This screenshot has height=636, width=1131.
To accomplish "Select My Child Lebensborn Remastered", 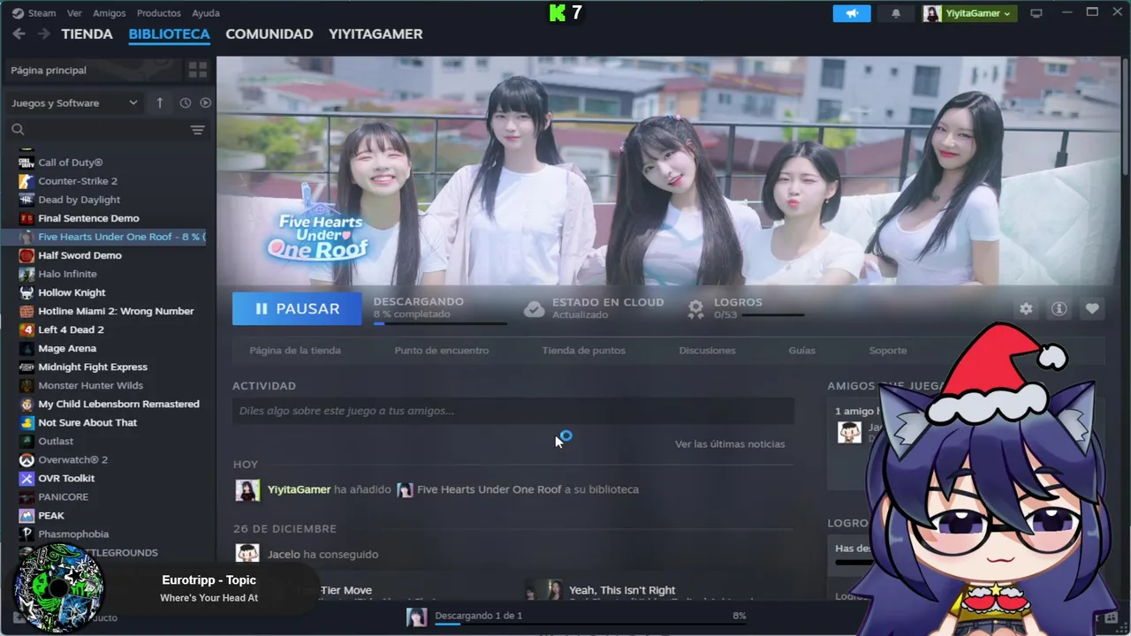I will point(118,404).
